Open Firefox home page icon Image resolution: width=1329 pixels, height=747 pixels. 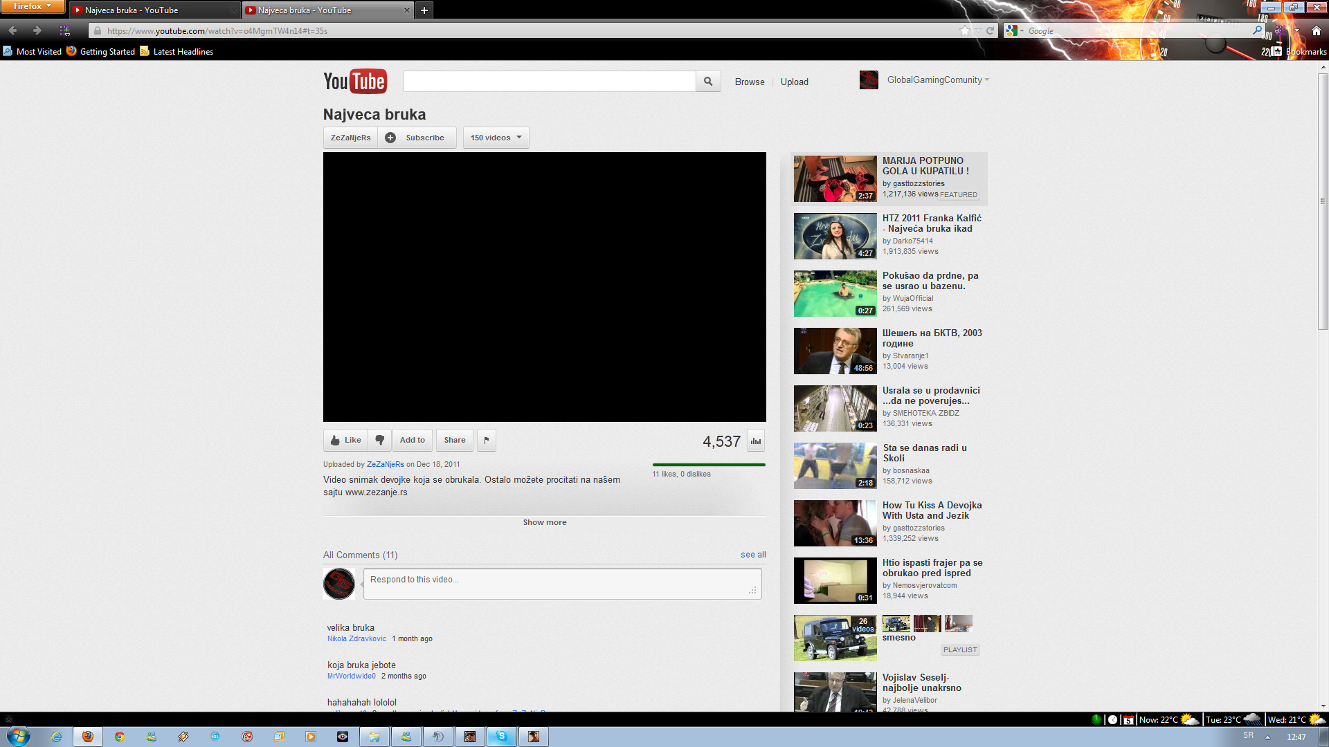click(x=1317, y=30)
